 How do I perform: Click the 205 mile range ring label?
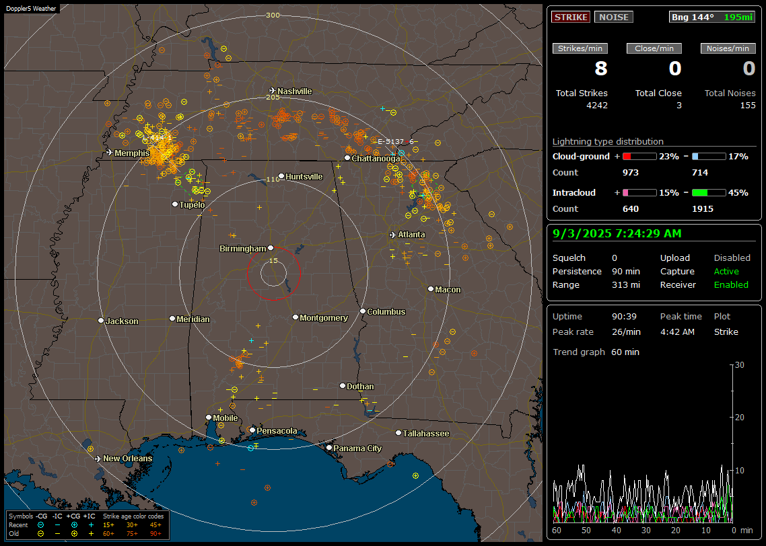(x=273, y=97)
